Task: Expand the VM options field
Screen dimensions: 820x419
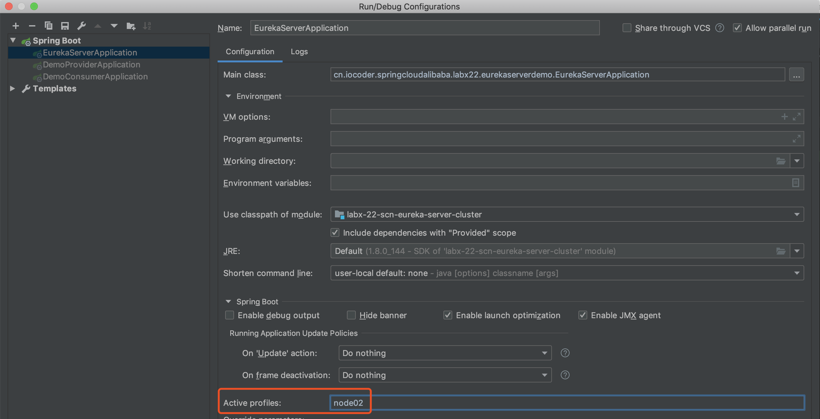Action: click(x=797, y=116)
